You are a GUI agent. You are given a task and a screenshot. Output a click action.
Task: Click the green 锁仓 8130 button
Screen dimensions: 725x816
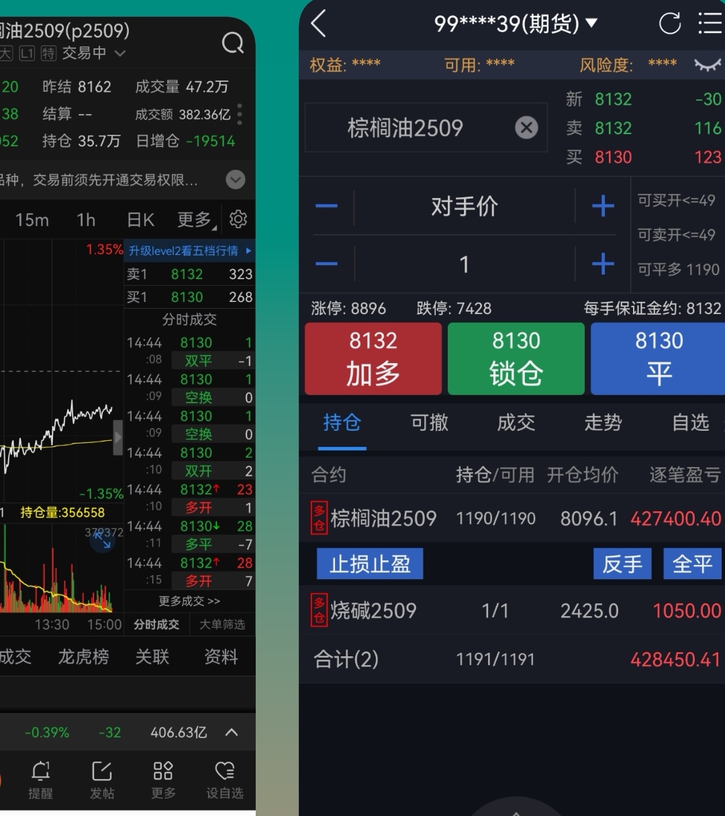pos(516,358)
